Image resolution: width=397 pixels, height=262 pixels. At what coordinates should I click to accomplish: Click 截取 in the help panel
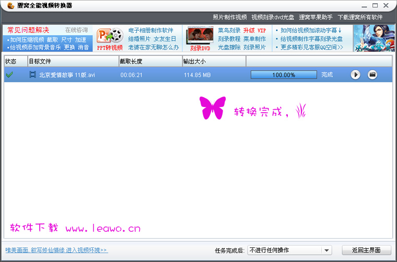click(x=52, y=40)
